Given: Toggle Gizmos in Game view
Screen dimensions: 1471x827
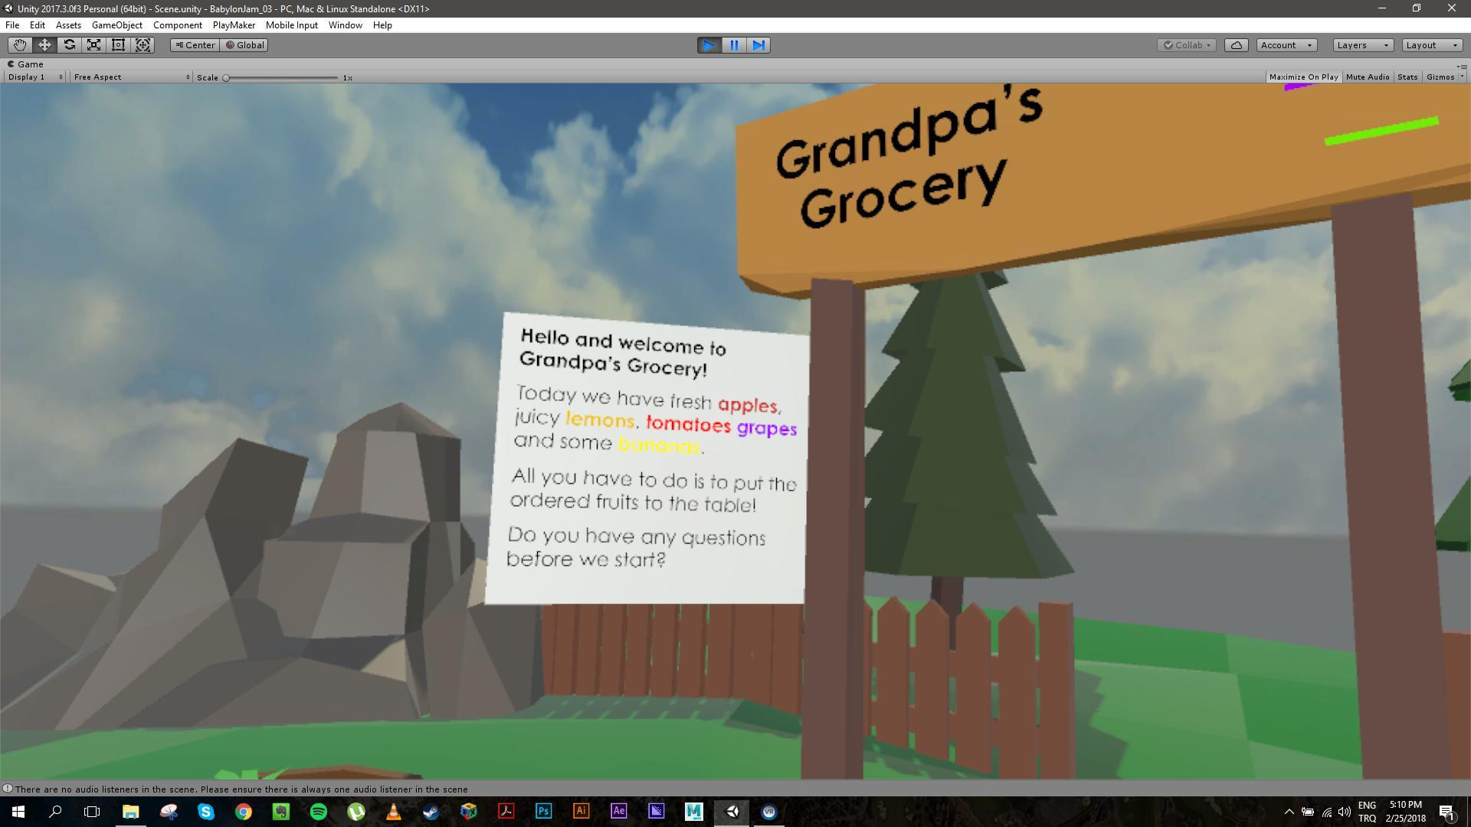Looking at the screenshot, I should pyautogui.click(x=1440, y=77).
